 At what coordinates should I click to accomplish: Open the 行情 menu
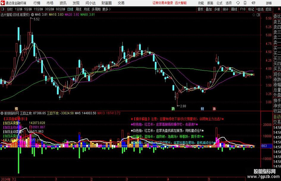(x=37, y=3)
